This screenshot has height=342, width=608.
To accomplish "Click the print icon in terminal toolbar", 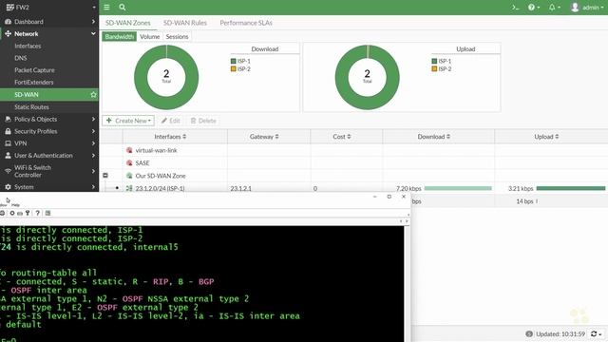I will coord(20,213).
